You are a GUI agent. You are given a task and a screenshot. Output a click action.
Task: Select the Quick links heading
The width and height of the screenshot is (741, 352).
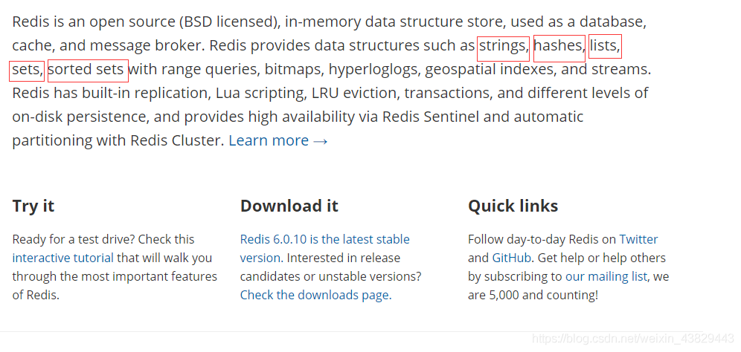click(513, 206)
